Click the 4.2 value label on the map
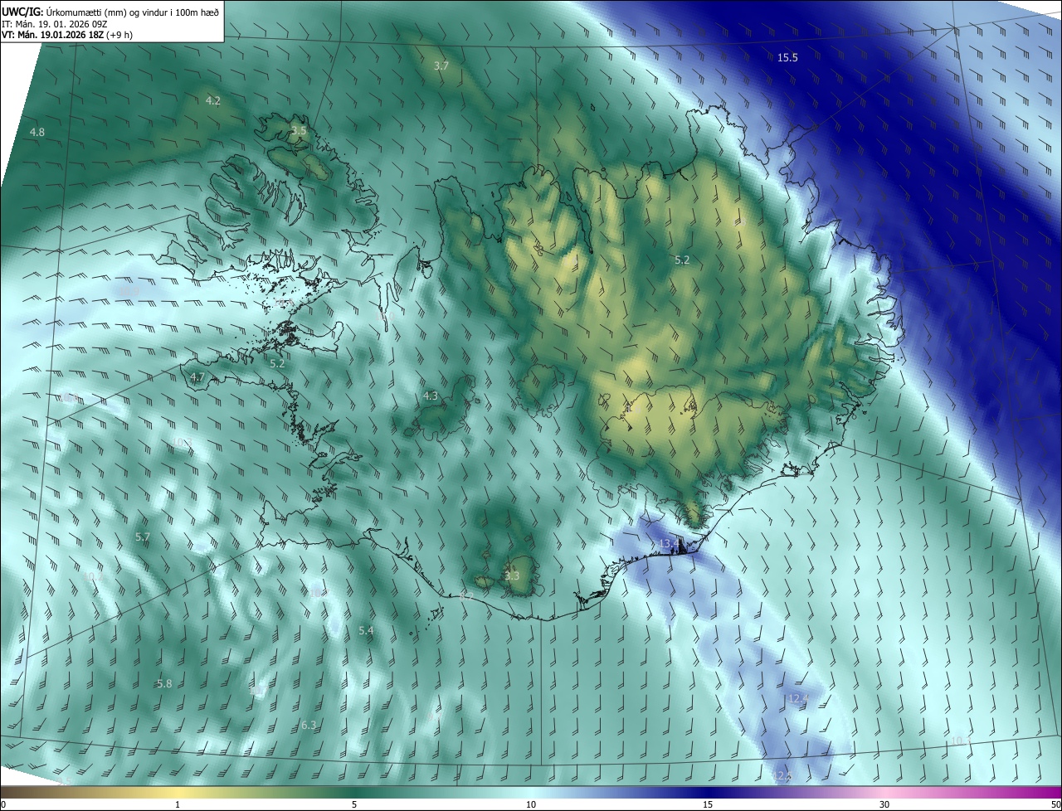Screen dimensions: 1062x811 coord(213,100)
